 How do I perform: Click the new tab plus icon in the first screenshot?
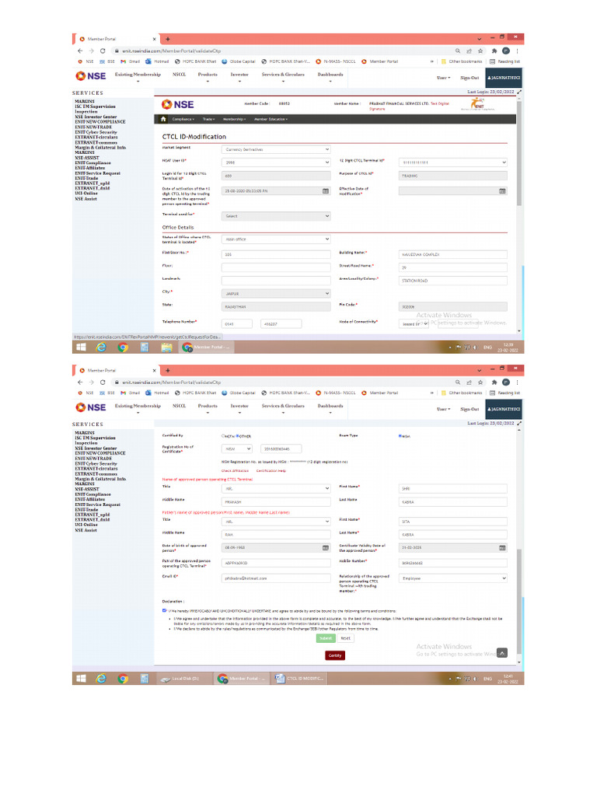(168, 39)
